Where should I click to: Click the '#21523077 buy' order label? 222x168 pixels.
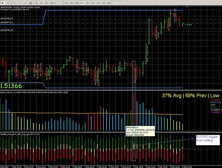click(7, 22)
